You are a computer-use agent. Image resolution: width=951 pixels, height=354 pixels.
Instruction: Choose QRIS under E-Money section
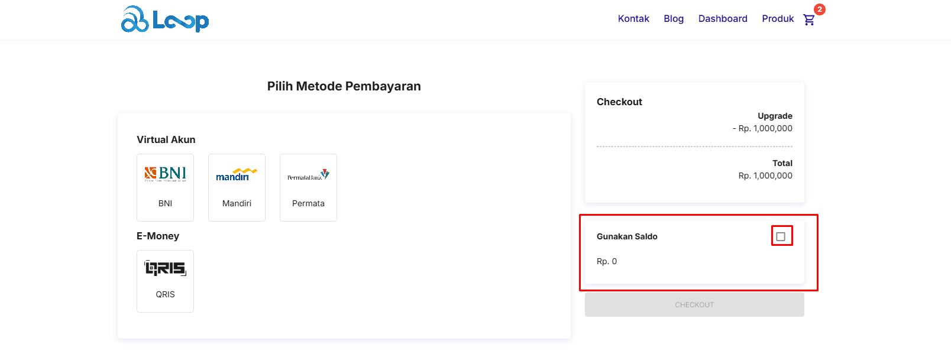pos(165,281)
